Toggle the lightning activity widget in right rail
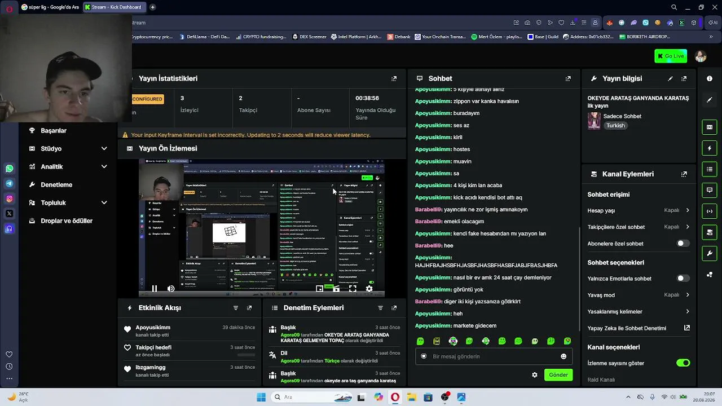The width and height of the screenshot is (722, 406). click(x=710, y=148)
